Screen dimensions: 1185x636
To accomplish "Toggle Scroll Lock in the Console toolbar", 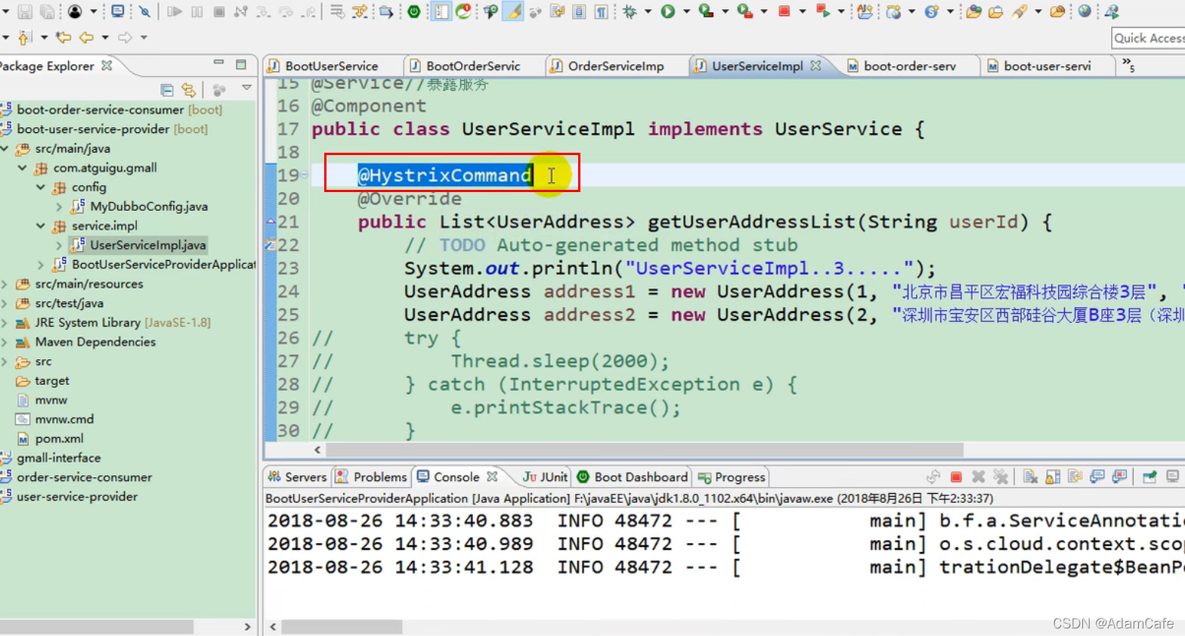I will click(1052, 476).
